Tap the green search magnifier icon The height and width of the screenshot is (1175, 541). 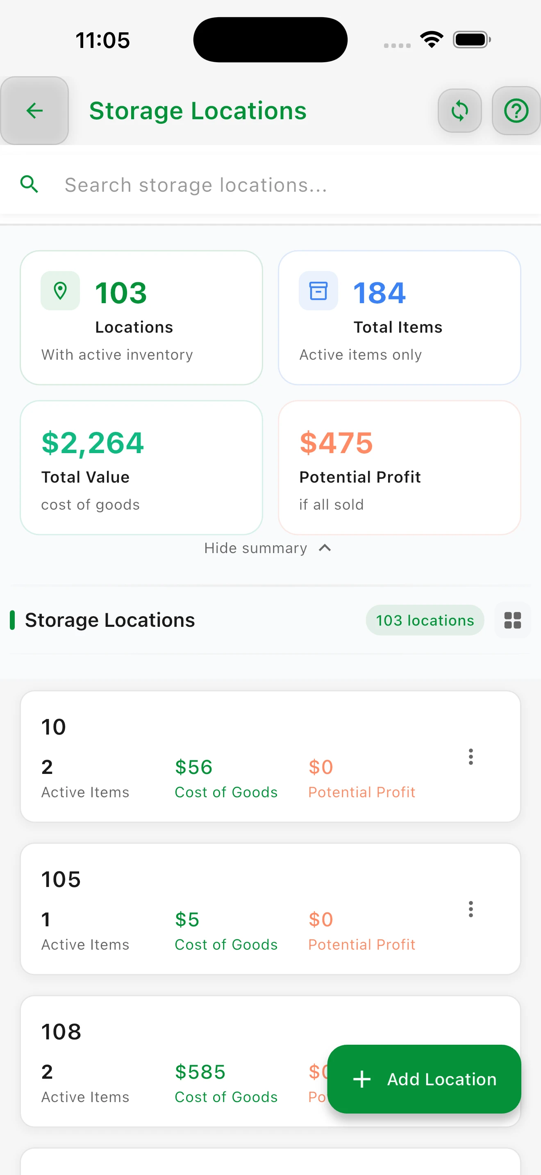coord(29,184)
